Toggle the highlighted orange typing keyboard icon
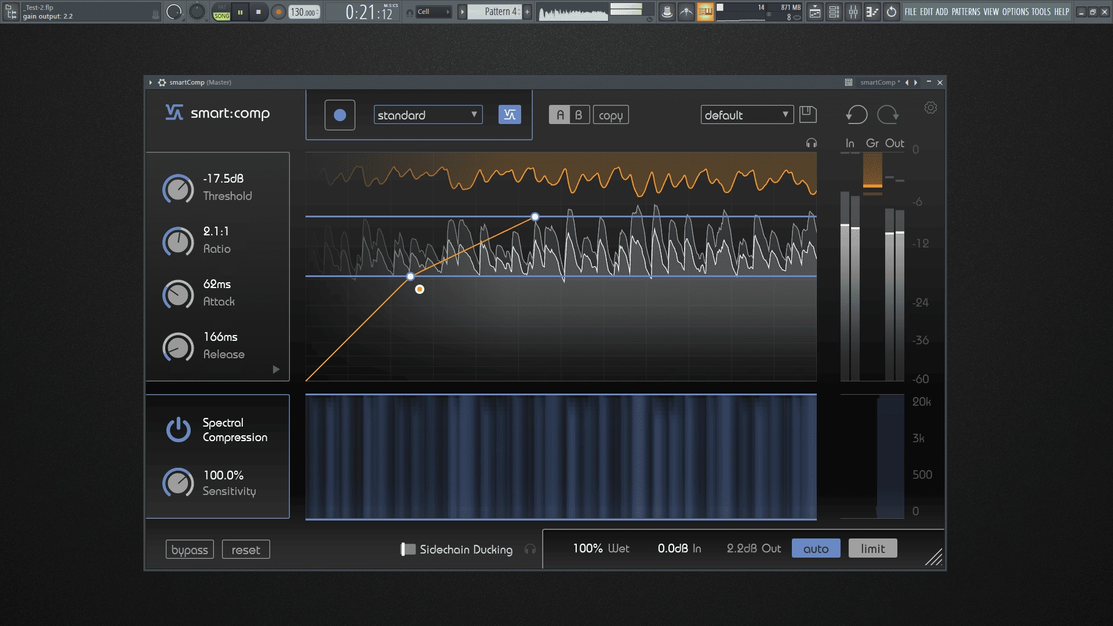Screen dimensions: 1113x626 705,12
